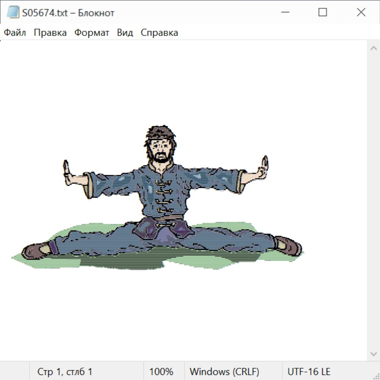Open the Справка menu
Viewport: 380px width, 380px height.
click(x=159, y=33)
